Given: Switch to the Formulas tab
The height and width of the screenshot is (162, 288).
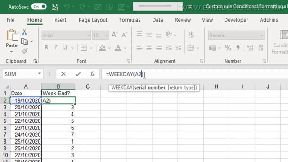Looking at the screenshot, I should [x=130, y=20].
